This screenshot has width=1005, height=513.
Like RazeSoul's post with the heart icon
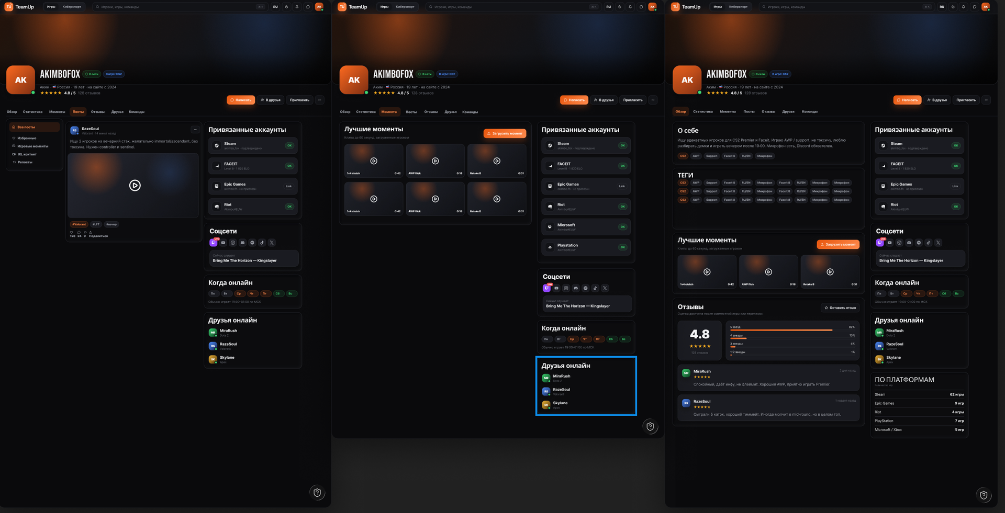tap(72, 232)
